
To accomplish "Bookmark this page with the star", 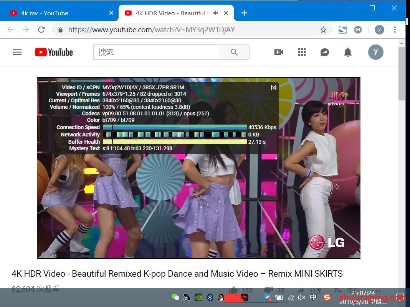I will (324, 30).
